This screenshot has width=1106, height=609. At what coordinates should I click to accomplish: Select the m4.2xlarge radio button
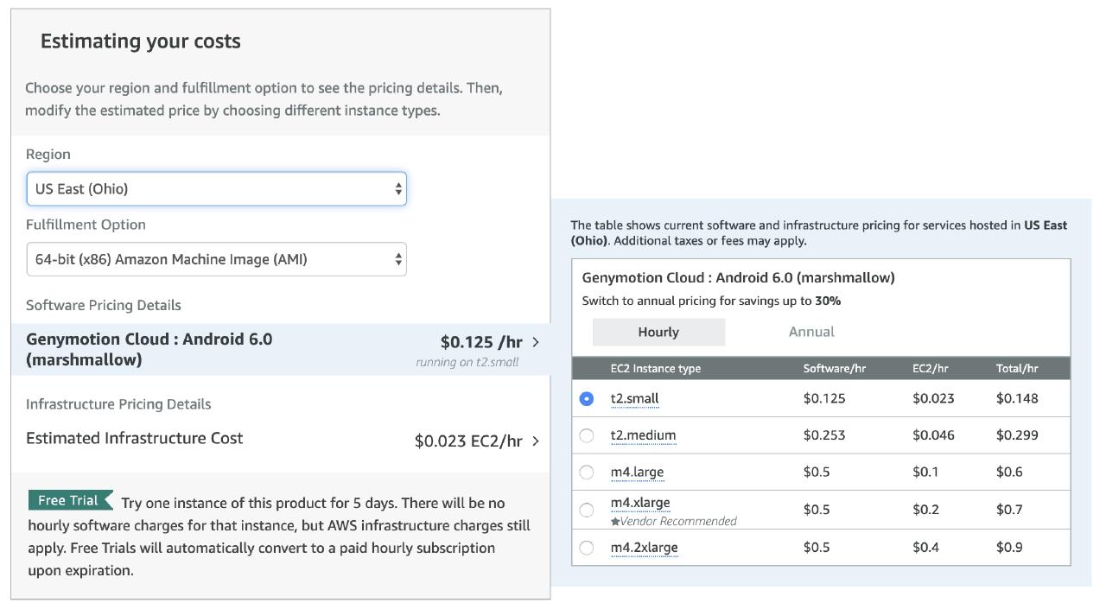[587, 548]
